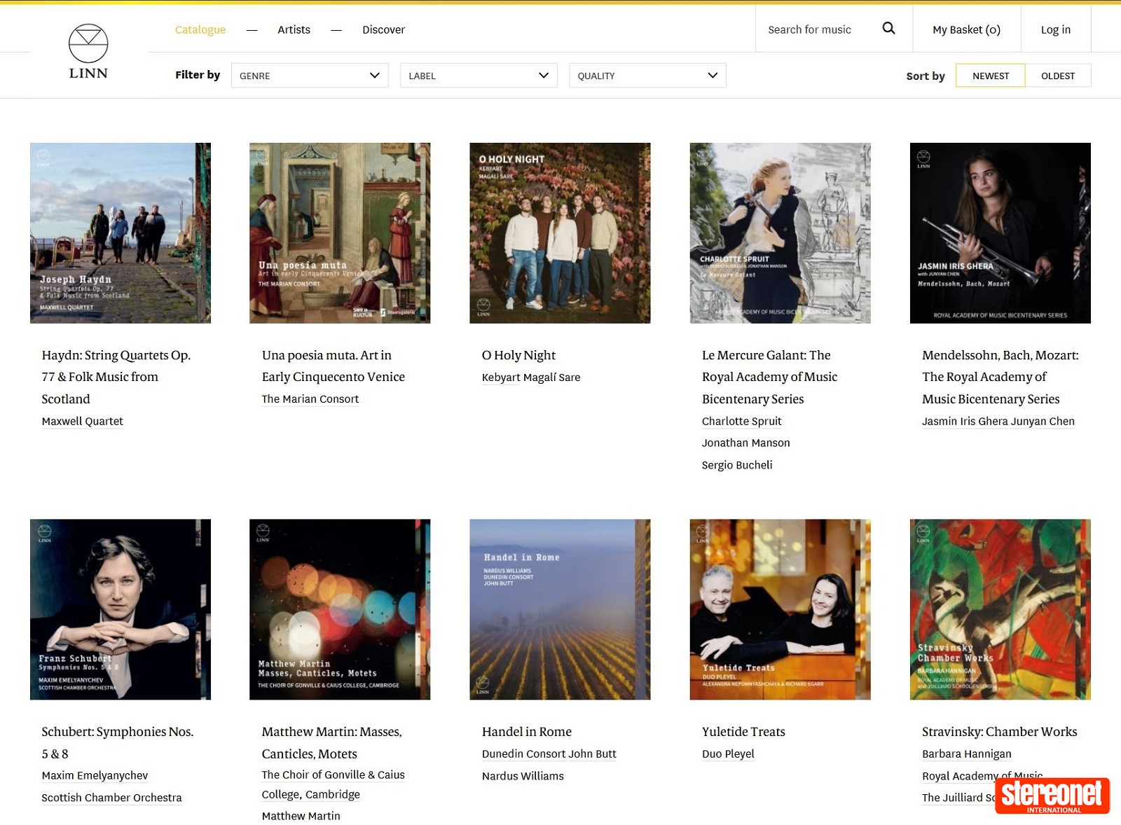
Task: Sort albums by OLDEST
Action: point(1057,76)
